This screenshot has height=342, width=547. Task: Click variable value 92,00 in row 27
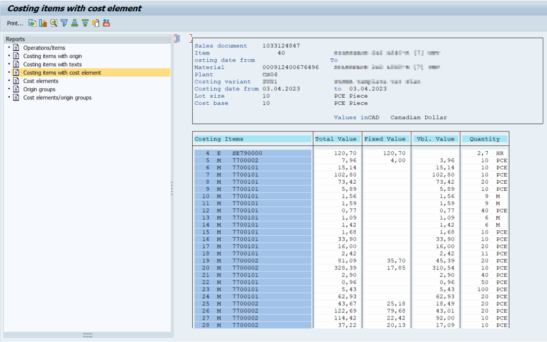click(445, 318)
